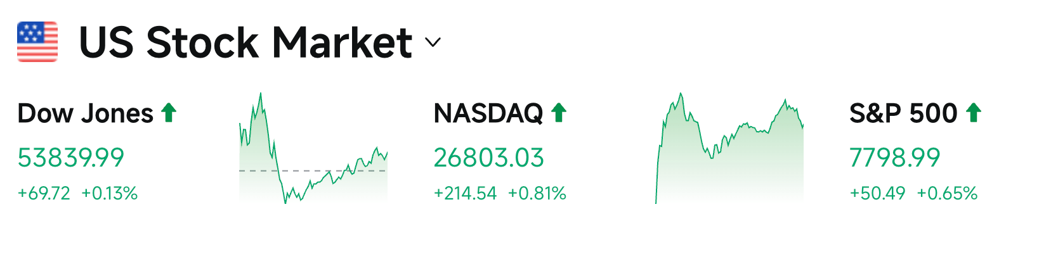Click the S&P 500 up arrow icon
The width and height of the screenshot is (1058, 266).
[x=974, y=113]
